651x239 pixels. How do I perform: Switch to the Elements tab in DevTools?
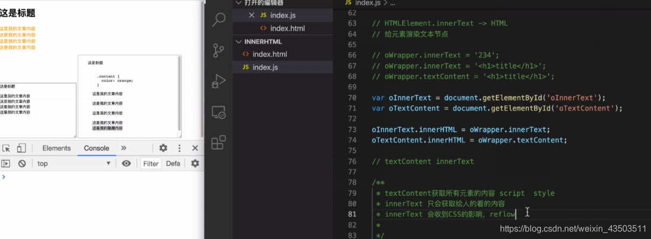coord(57,148)
